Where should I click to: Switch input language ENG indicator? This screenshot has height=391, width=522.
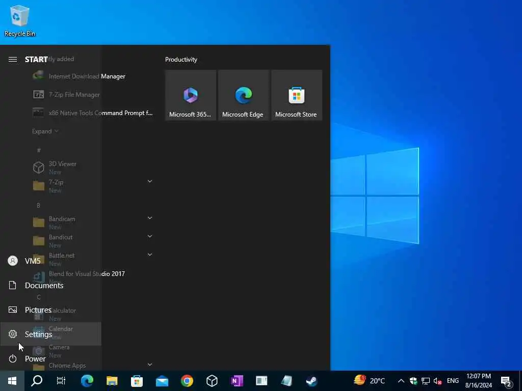coord(453,381)
